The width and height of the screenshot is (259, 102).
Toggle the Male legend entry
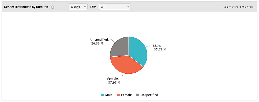click(x=107, y=95)
